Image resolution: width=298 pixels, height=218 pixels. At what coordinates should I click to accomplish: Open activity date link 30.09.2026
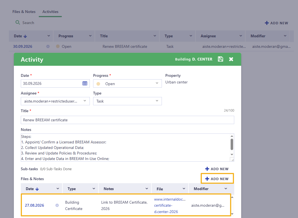tap(23, 46)
